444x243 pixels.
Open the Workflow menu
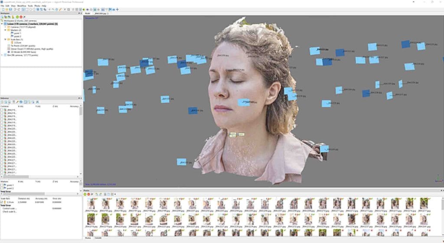tap(22, 6)
